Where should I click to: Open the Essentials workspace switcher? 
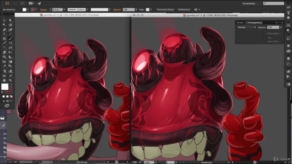pos(250,4)
